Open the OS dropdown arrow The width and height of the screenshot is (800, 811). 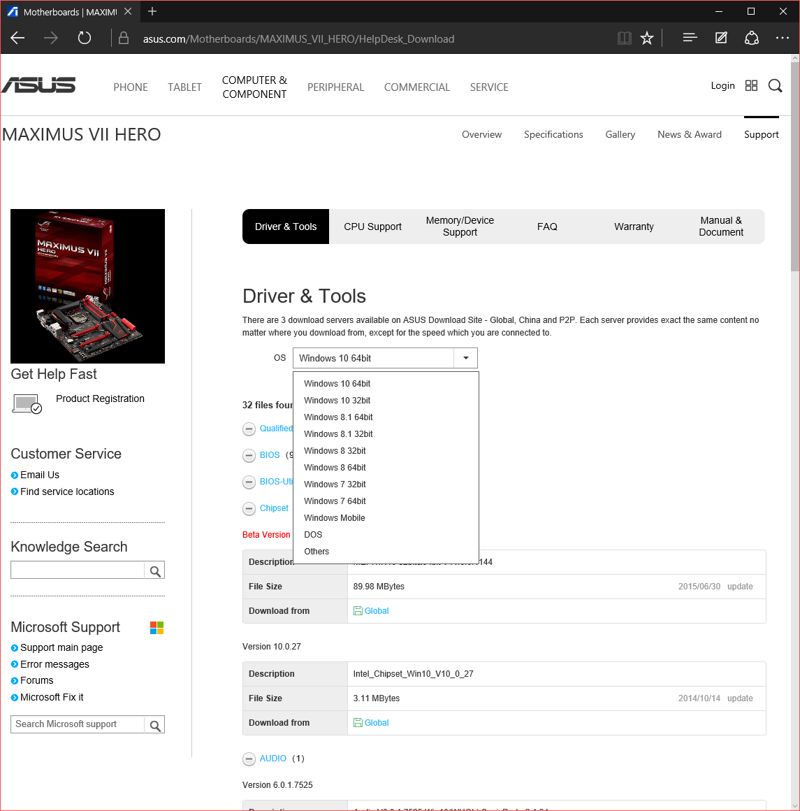coord(465,358)
